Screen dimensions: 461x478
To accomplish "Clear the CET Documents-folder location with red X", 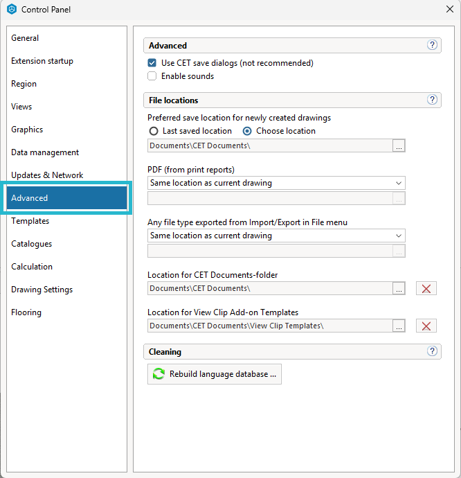I will pos(426,288).
